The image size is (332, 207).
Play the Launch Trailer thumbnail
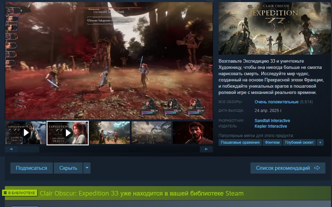pos(26,133)
